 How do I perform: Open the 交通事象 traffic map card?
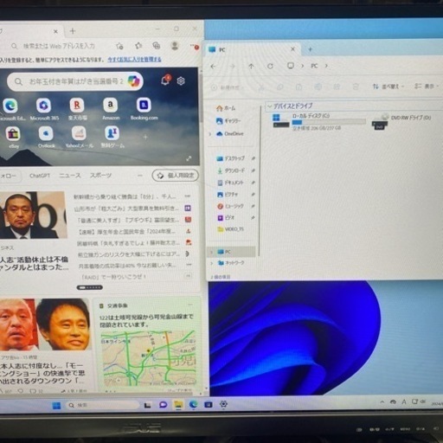(148, 343)
